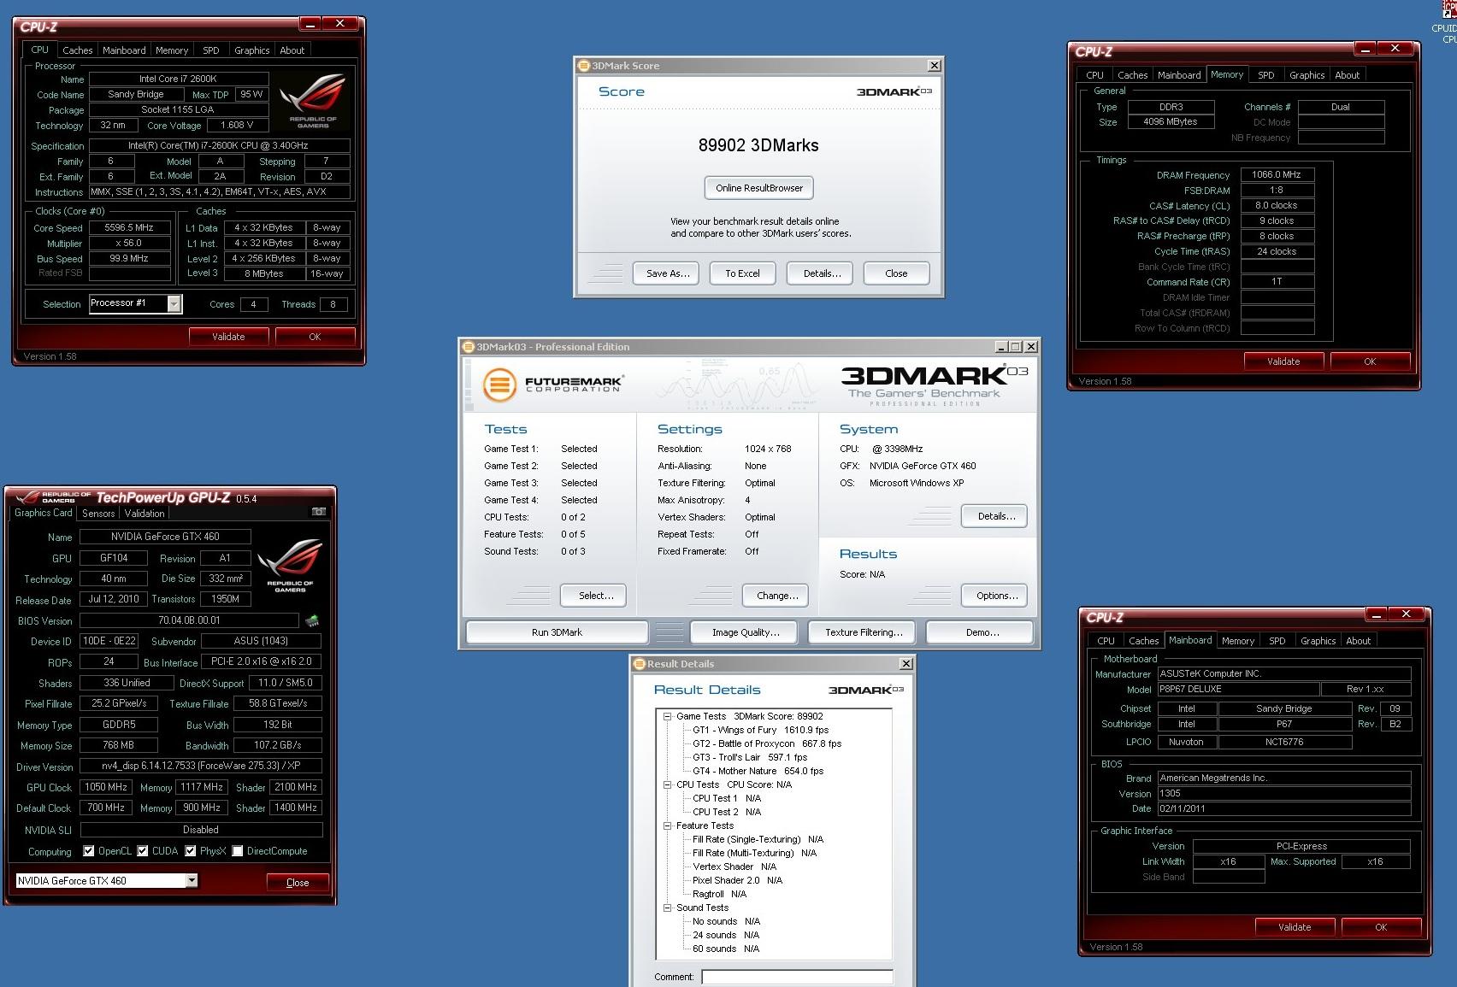Click Select... under Tests
The height and width of the screenshot is (987, 1457).
(x=595, y=596)
